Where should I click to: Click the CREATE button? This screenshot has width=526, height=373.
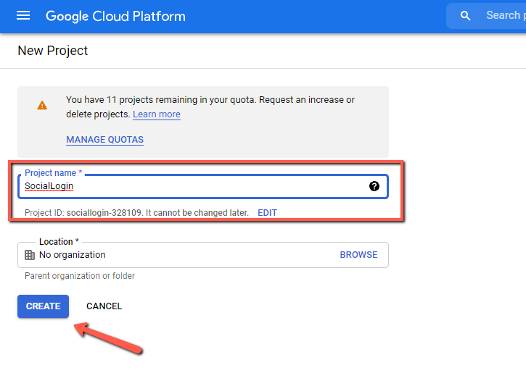(x=44, y=306)
